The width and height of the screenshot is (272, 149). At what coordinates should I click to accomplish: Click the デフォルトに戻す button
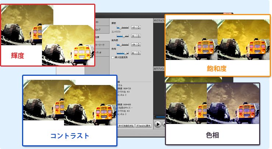point(144,125)
